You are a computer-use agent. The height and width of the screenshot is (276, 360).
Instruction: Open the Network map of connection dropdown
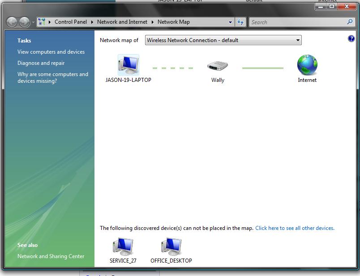point(223,40)
